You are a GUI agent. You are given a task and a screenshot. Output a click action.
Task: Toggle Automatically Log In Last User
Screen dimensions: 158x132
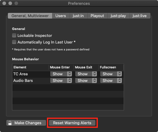[14, 42]
